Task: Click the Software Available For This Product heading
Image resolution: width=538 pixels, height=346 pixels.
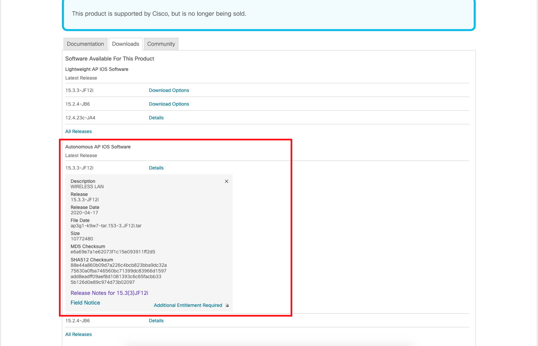Action: click(x=109, y=59)
